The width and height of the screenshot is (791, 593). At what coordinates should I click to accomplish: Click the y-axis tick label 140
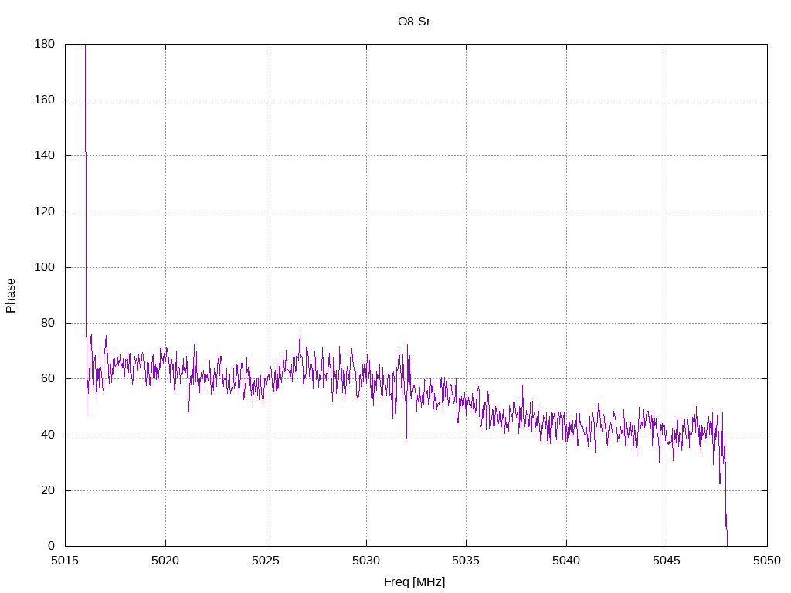tap(44, 155)
